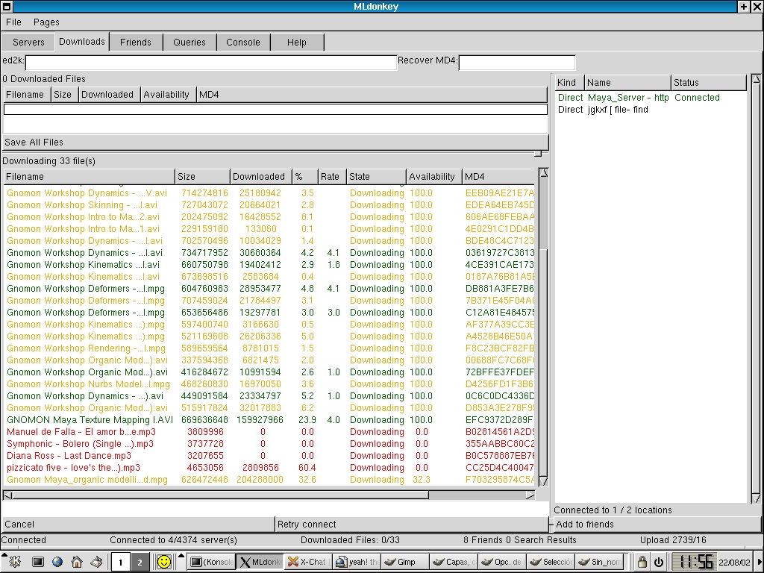Focus the Recover MD4 input field
Image resolution: width=764 pixels, height=573 pixels.
(517, 62)
